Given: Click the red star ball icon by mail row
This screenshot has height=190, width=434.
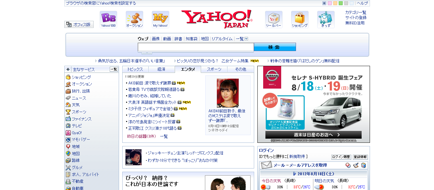Looking at the screenshot, I should tap(348, 165).
